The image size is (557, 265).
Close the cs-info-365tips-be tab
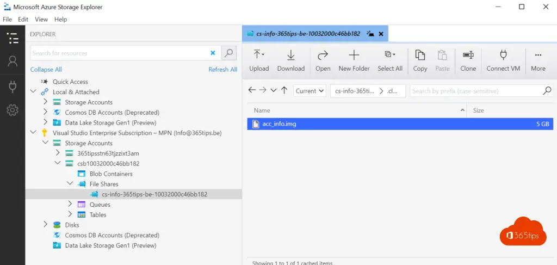point(381,34)
